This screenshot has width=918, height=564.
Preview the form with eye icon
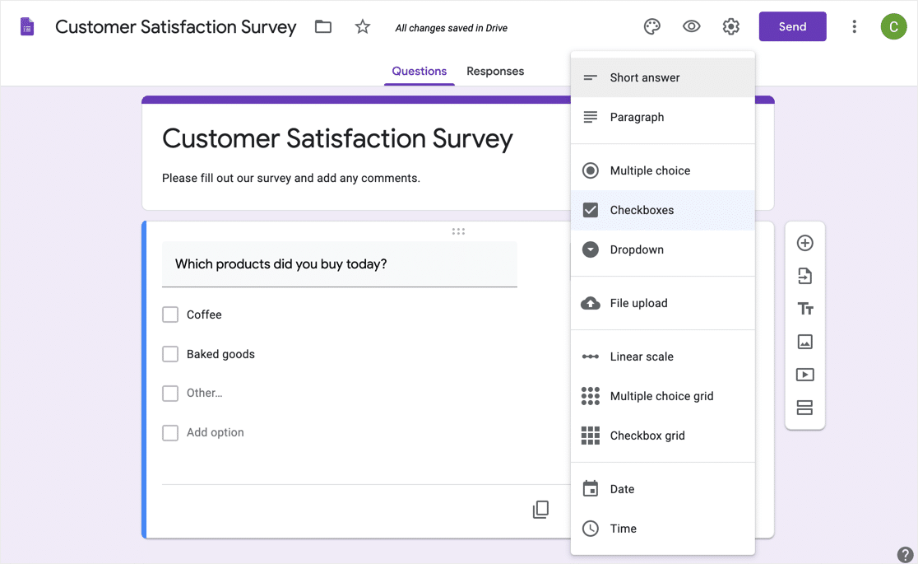(x=691, y=27)
